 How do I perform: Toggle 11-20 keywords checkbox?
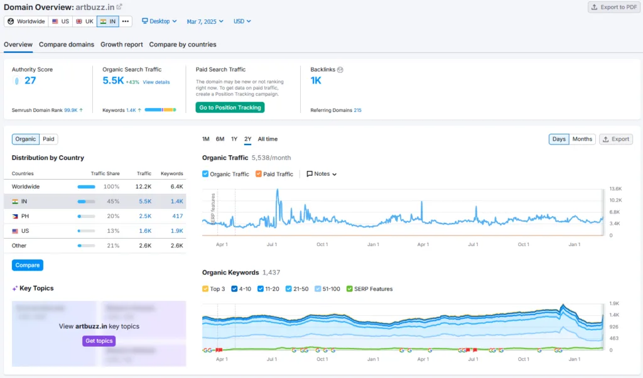pos(261,289)
